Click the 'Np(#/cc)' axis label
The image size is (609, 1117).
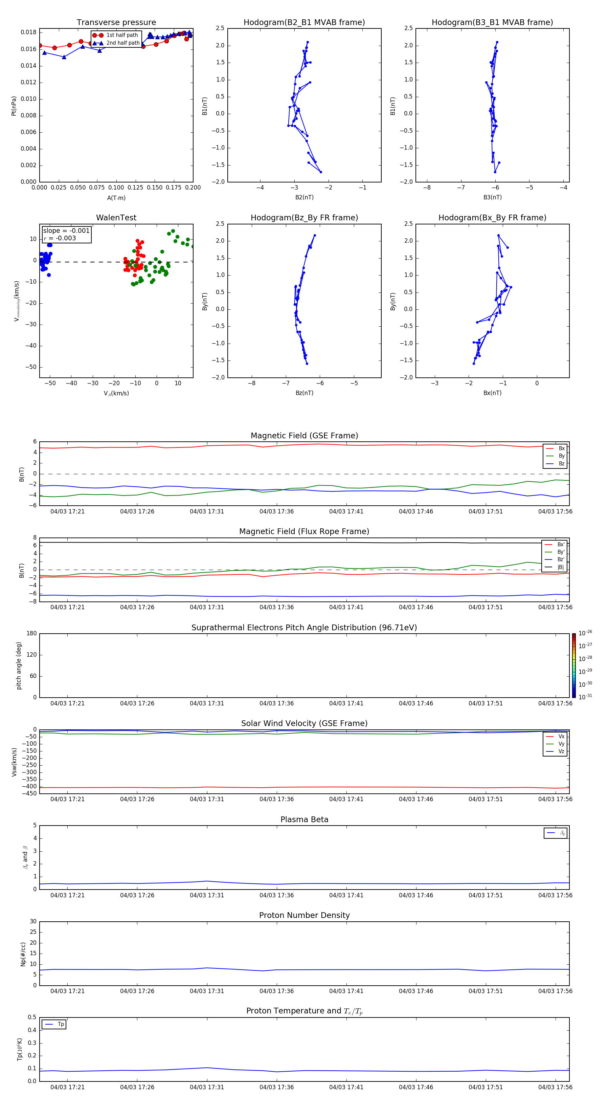point(23,954)
